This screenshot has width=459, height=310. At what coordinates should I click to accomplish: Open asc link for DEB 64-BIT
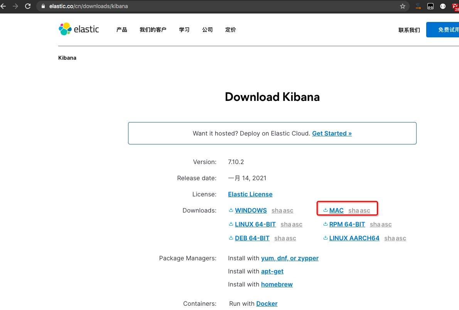coord(291,238)
